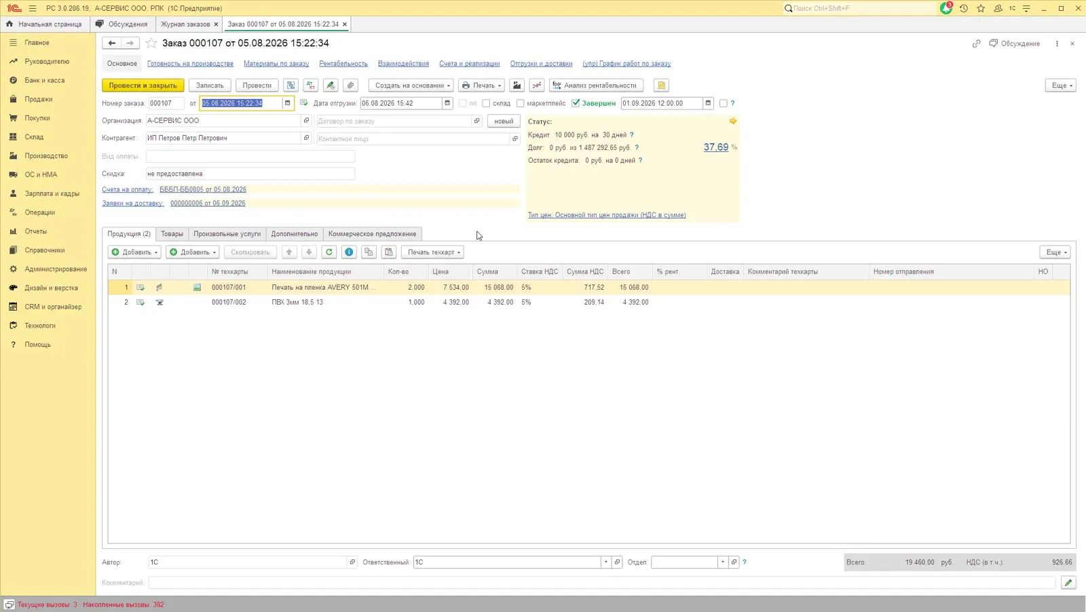Open calendar picker for Дата отгрузки

pyautogui.click(x=447, y=103)
